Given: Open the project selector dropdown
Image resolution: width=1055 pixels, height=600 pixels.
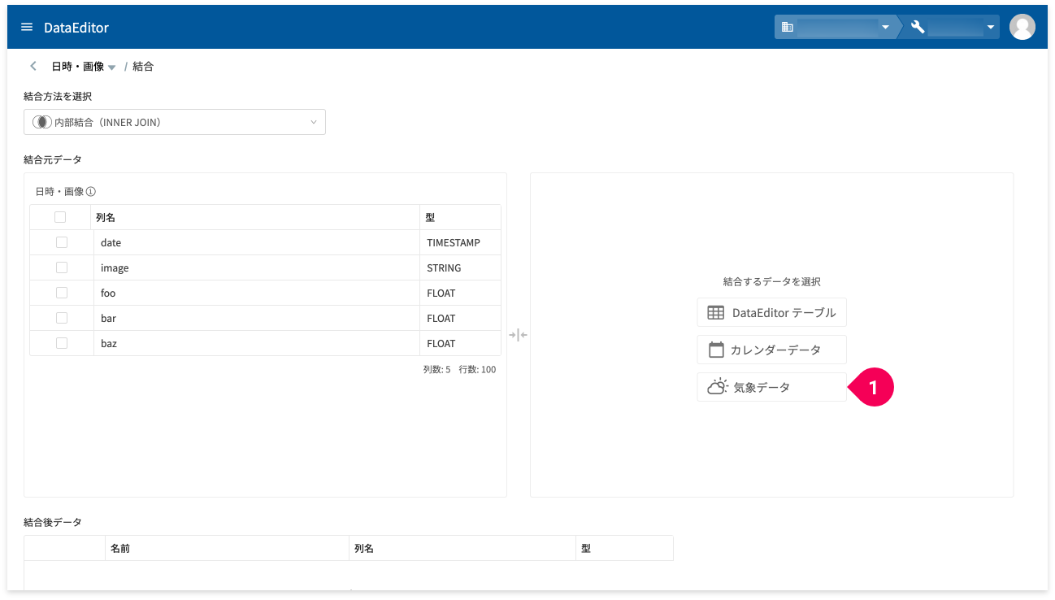Looking at the screenshot, I should [951, 27].
